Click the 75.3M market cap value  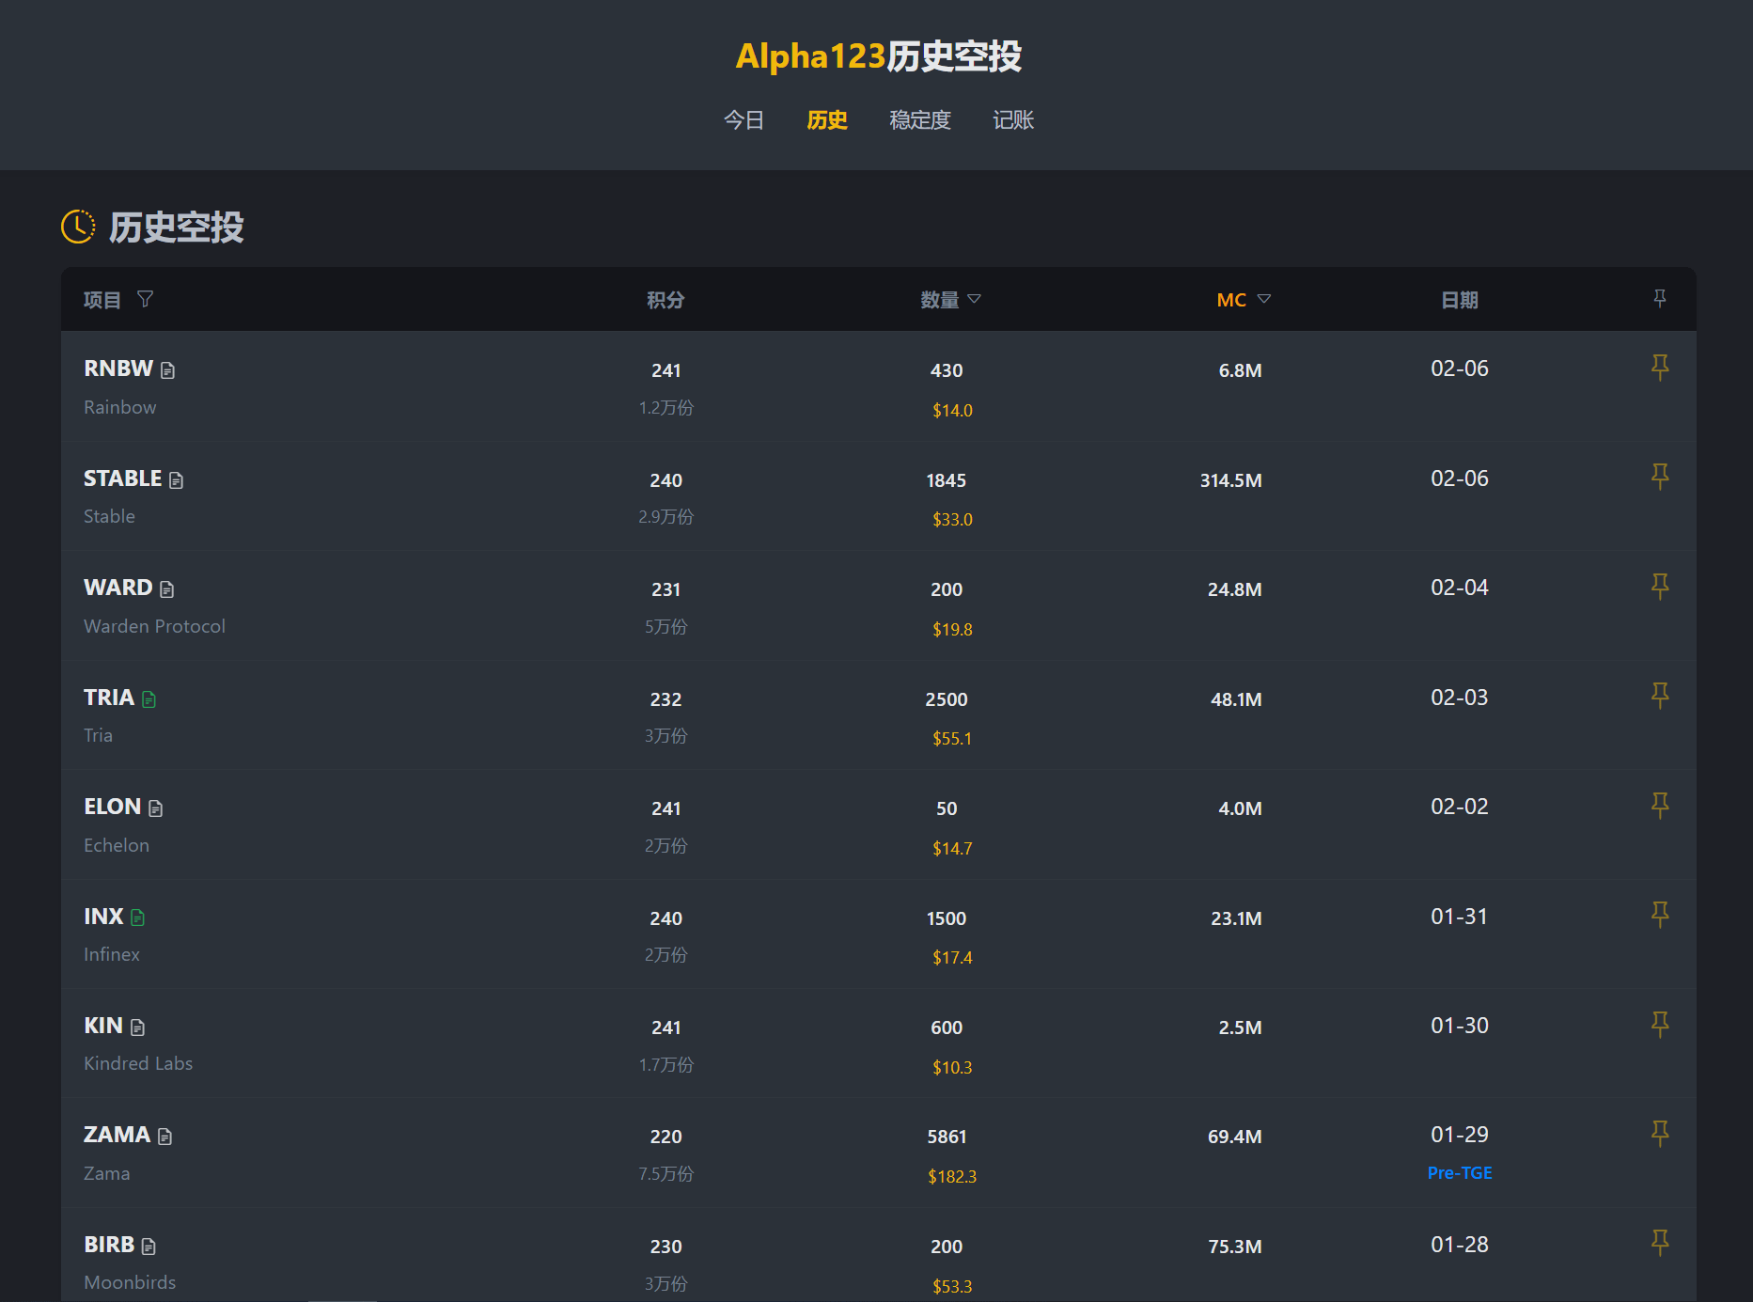click(1235, 1247)
